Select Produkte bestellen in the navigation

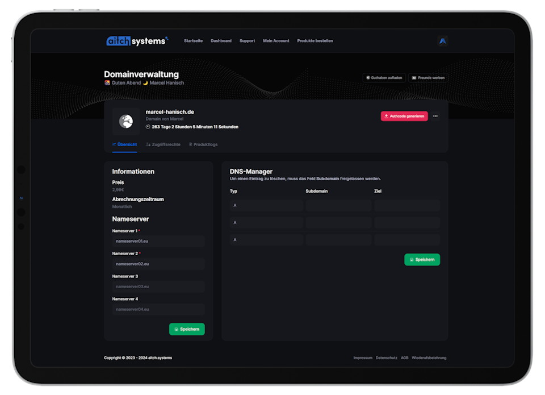click(x=315, y=40)
